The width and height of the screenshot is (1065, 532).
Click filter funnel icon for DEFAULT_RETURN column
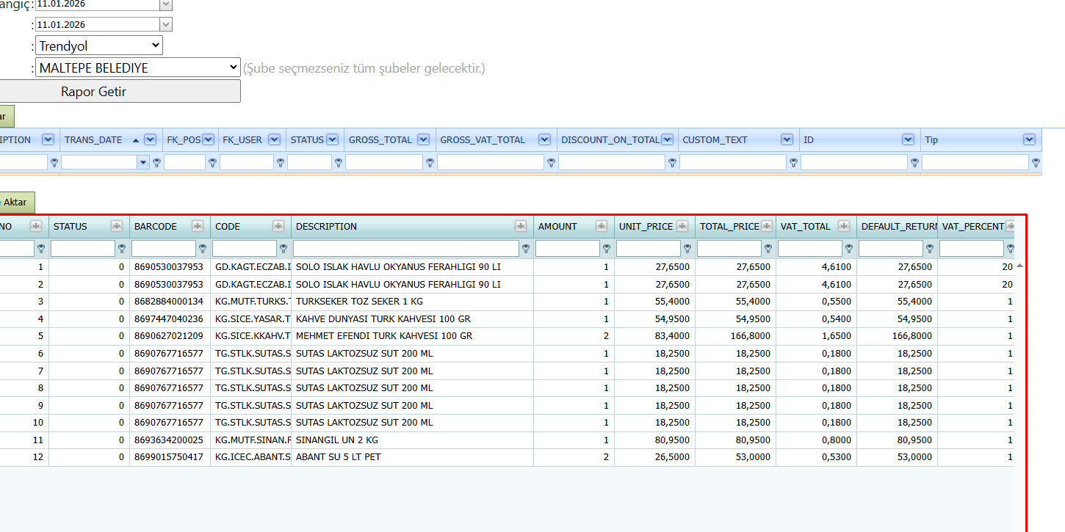click(x=930, y=249)
